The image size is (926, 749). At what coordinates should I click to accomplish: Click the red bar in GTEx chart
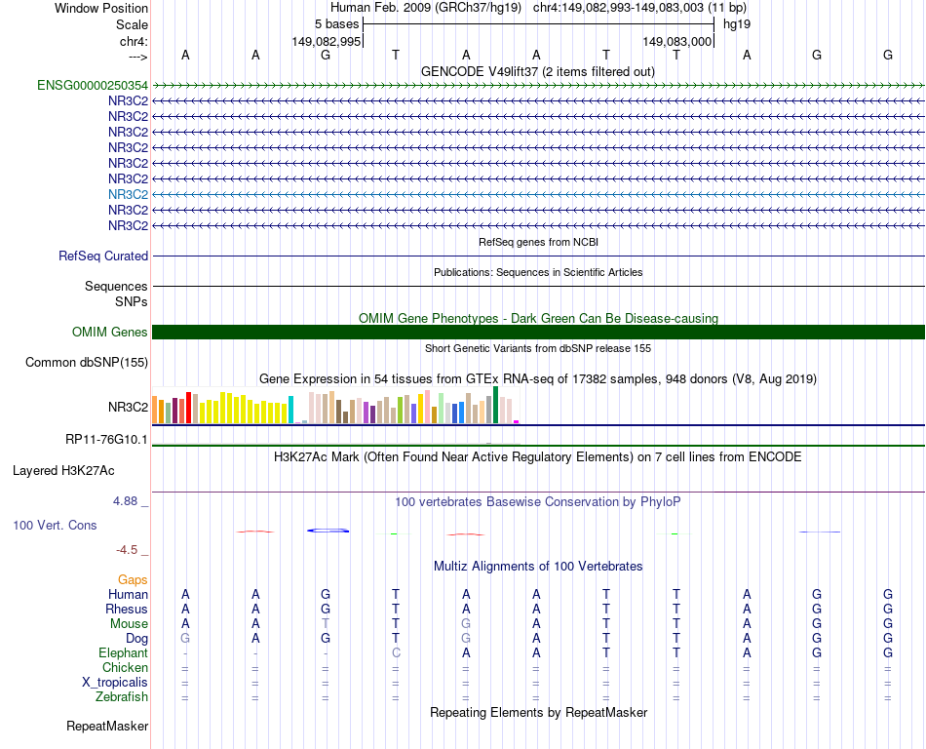pos(188,408)
